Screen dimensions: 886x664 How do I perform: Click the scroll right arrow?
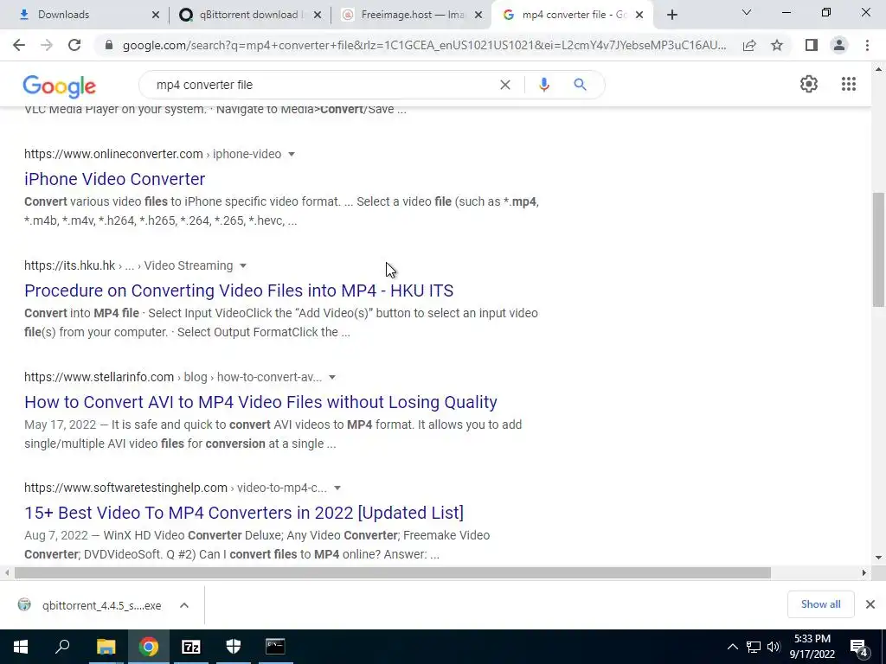(x=864, y=572)
